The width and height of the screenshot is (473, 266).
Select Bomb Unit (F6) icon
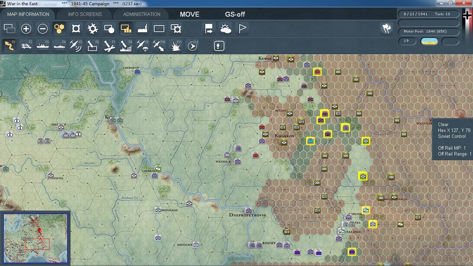(92, 45)
